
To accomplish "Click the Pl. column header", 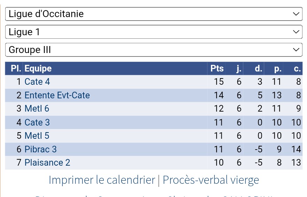I will (16, 69).
